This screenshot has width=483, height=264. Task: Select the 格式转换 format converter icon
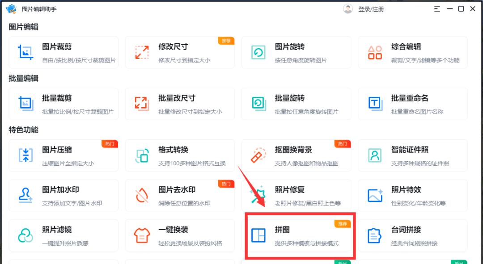tap(142, 155)
